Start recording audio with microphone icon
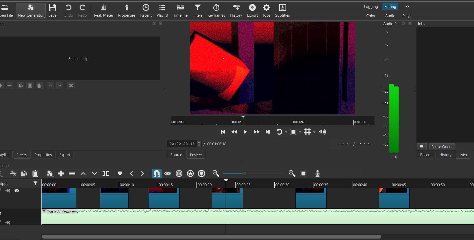The width and height of the screenshot is (474, 240). click(317, 174)
